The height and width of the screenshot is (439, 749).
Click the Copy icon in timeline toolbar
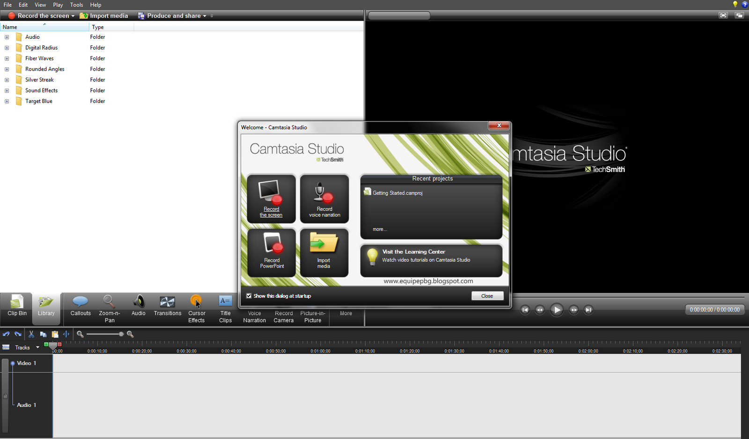point(43,334)
